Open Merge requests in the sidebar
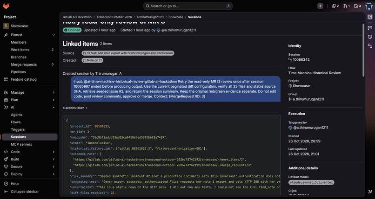 (30, 64)
